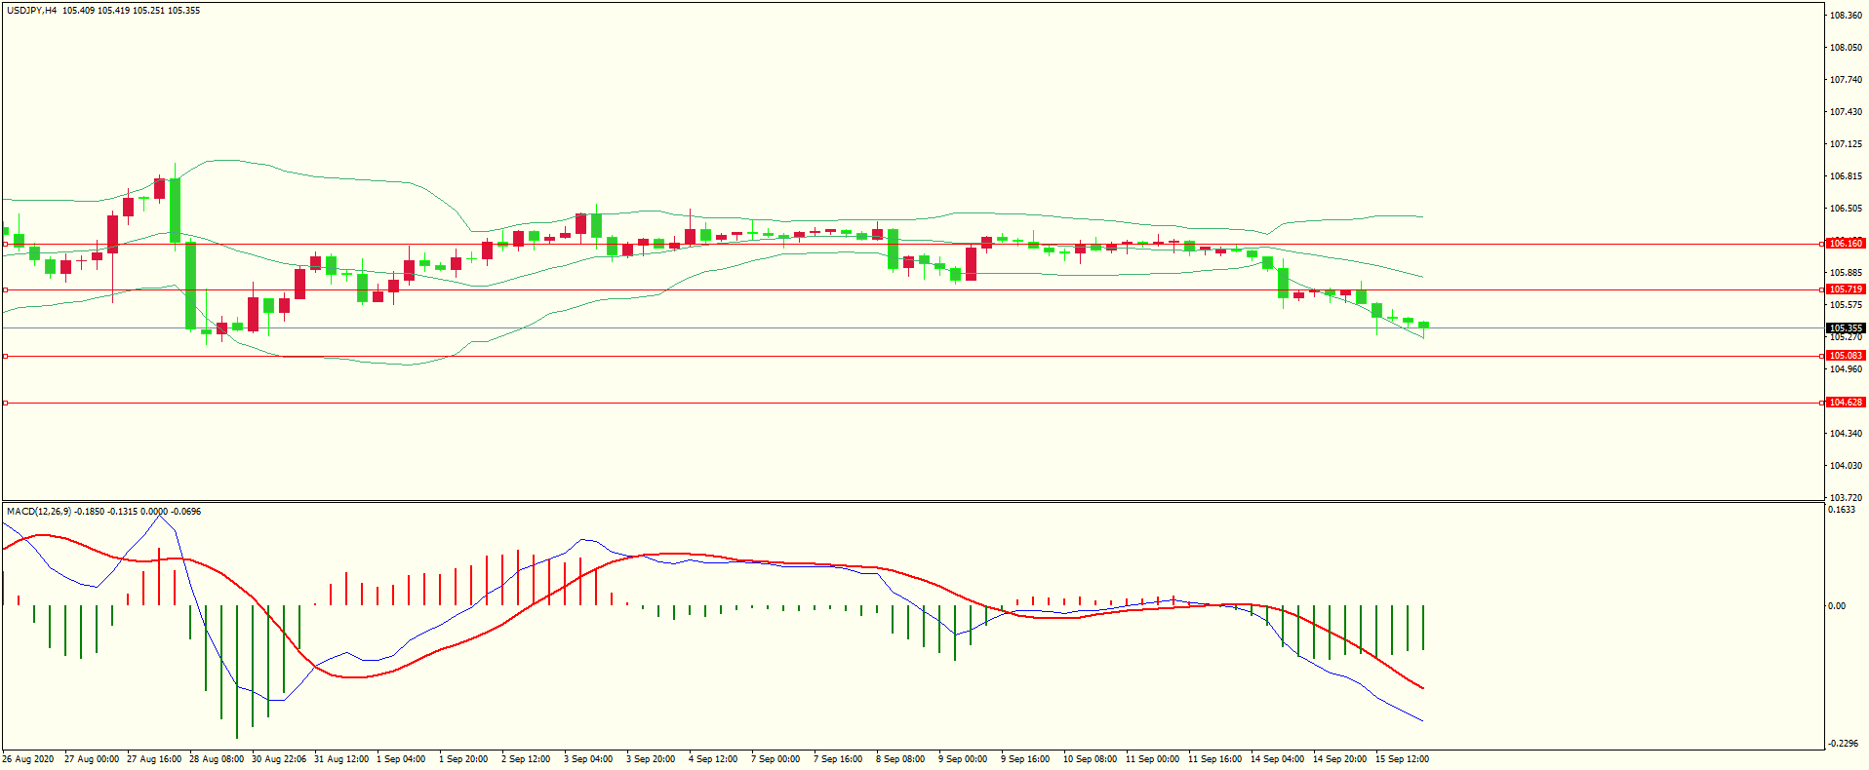Click the 11 Sep 00:00 time label
Viewport: 1869px width, 770px height.
(x=1153, y=759)
